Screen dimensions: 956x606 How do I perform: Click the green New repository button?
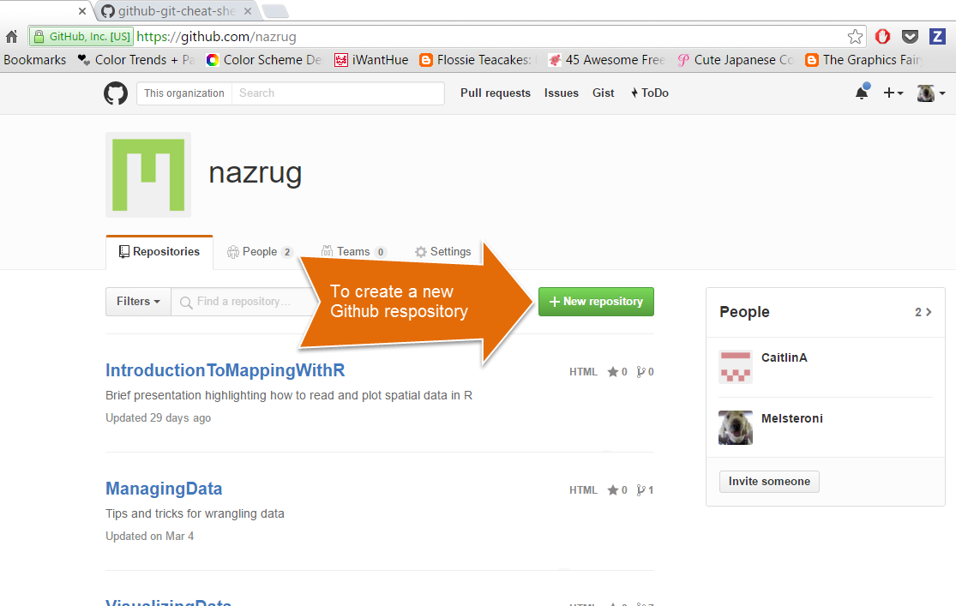coord(596,302)
